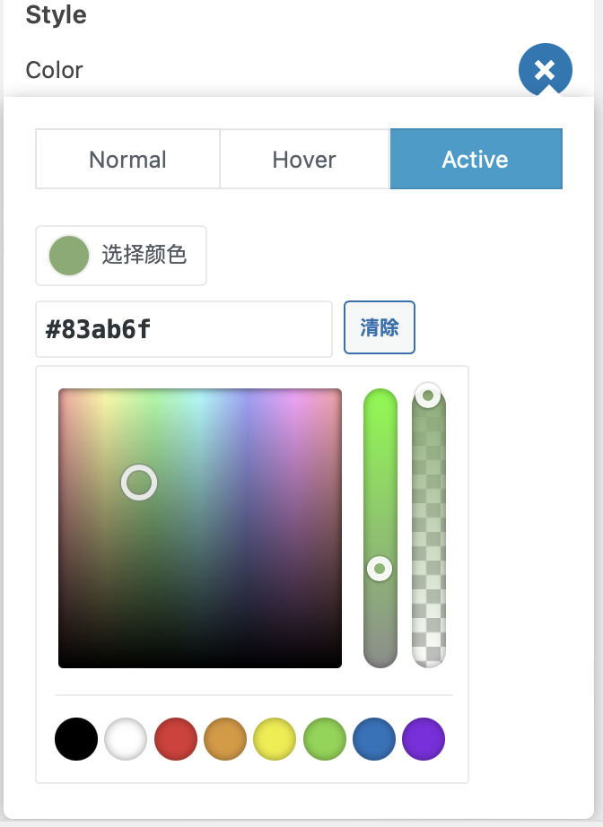The width and height of the screenshot is (603, 827).
Task: Apply the purple palette swatch
Action: [424, 739]
